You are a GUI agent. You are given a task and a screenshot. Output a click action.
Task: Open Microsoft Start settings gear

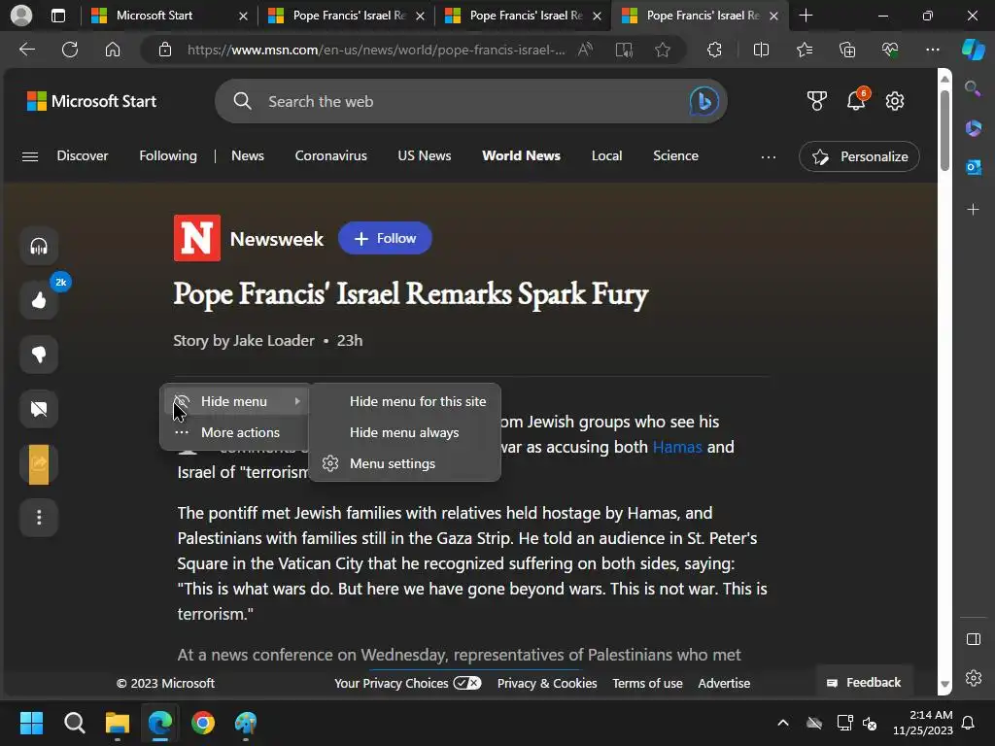tap(895, 101)
